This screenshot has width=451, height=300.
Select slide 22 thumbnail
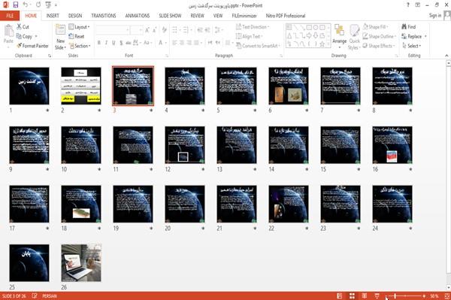click(289, 204)
